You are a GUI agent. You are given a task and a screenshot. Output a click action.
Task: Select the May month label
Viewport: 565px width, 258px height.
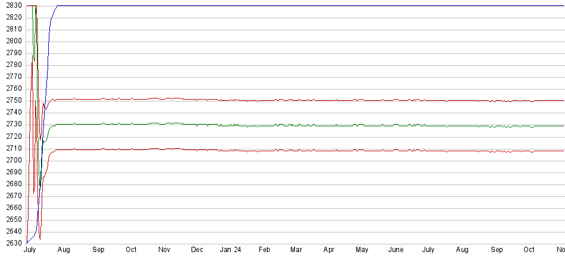click(362, 250)
